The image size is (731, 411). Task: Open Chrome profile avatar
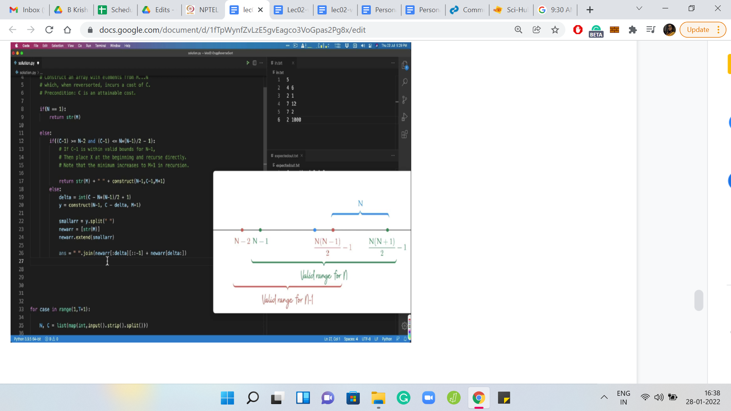(x=669, y=30)
